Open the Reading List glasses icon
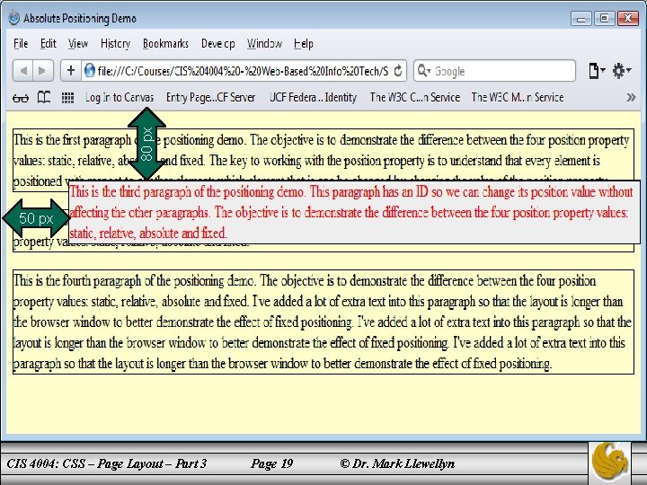Image resolution: width=647 pixels, height=485 pixels. [x=20, y=98]
